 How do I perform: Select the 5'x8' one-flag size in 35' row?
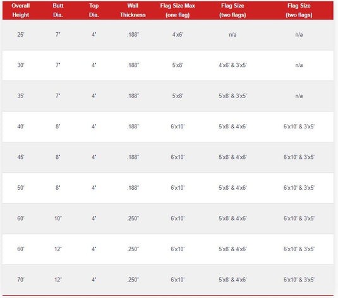pyautogui.click(x=178, y=96)
